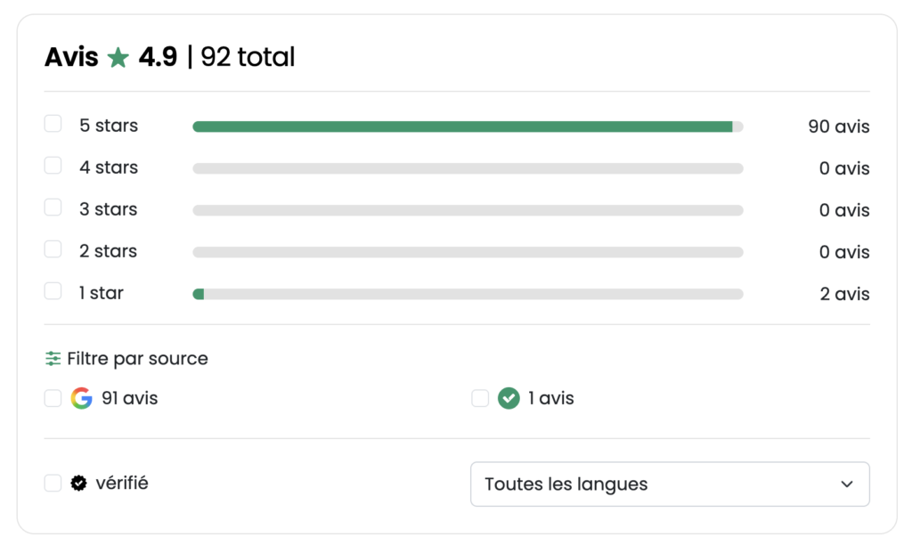Click the green star rating icon
This screenshot has height=553, width=912.
[118, 58]
